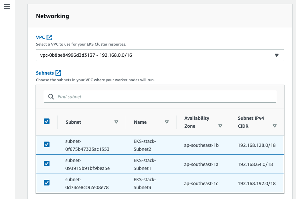This screenshot has width=296, height=199.
Task: Sort by Subnet IPv4 CIDR arrow icon
Action: pyautogui.click(x=275, y=126)
